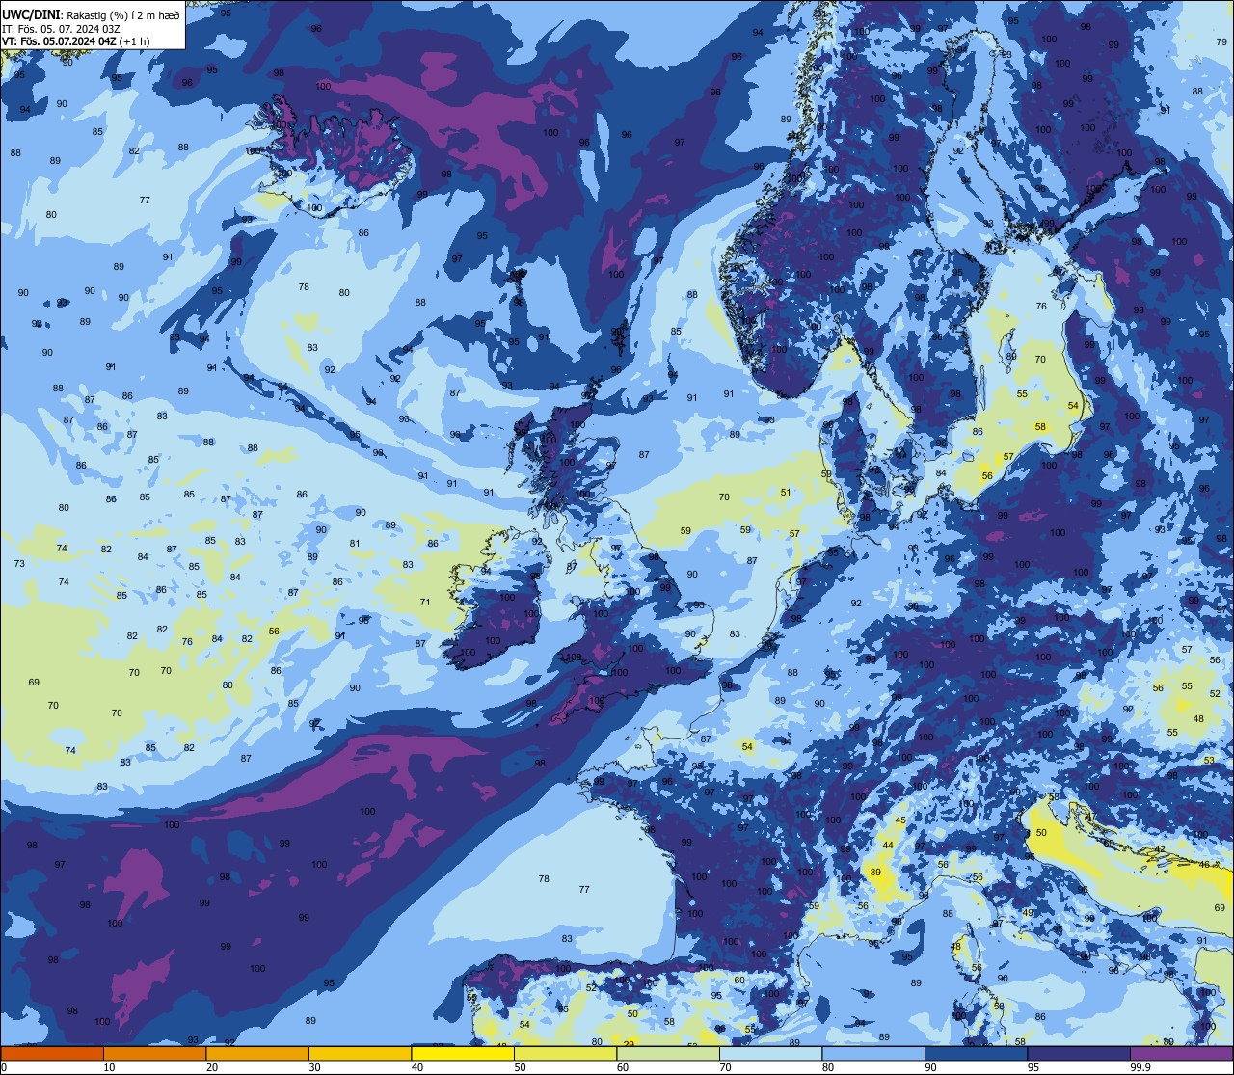Click the '45' value above the 44 reading
This screenshot has width=1234, height=1075.
pyautogui.click(x=900, y=820)
